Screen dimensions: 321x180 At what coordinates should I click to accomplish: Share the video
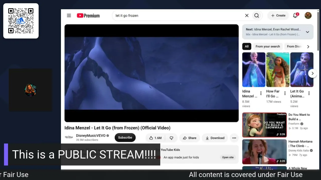click(190, 138)
